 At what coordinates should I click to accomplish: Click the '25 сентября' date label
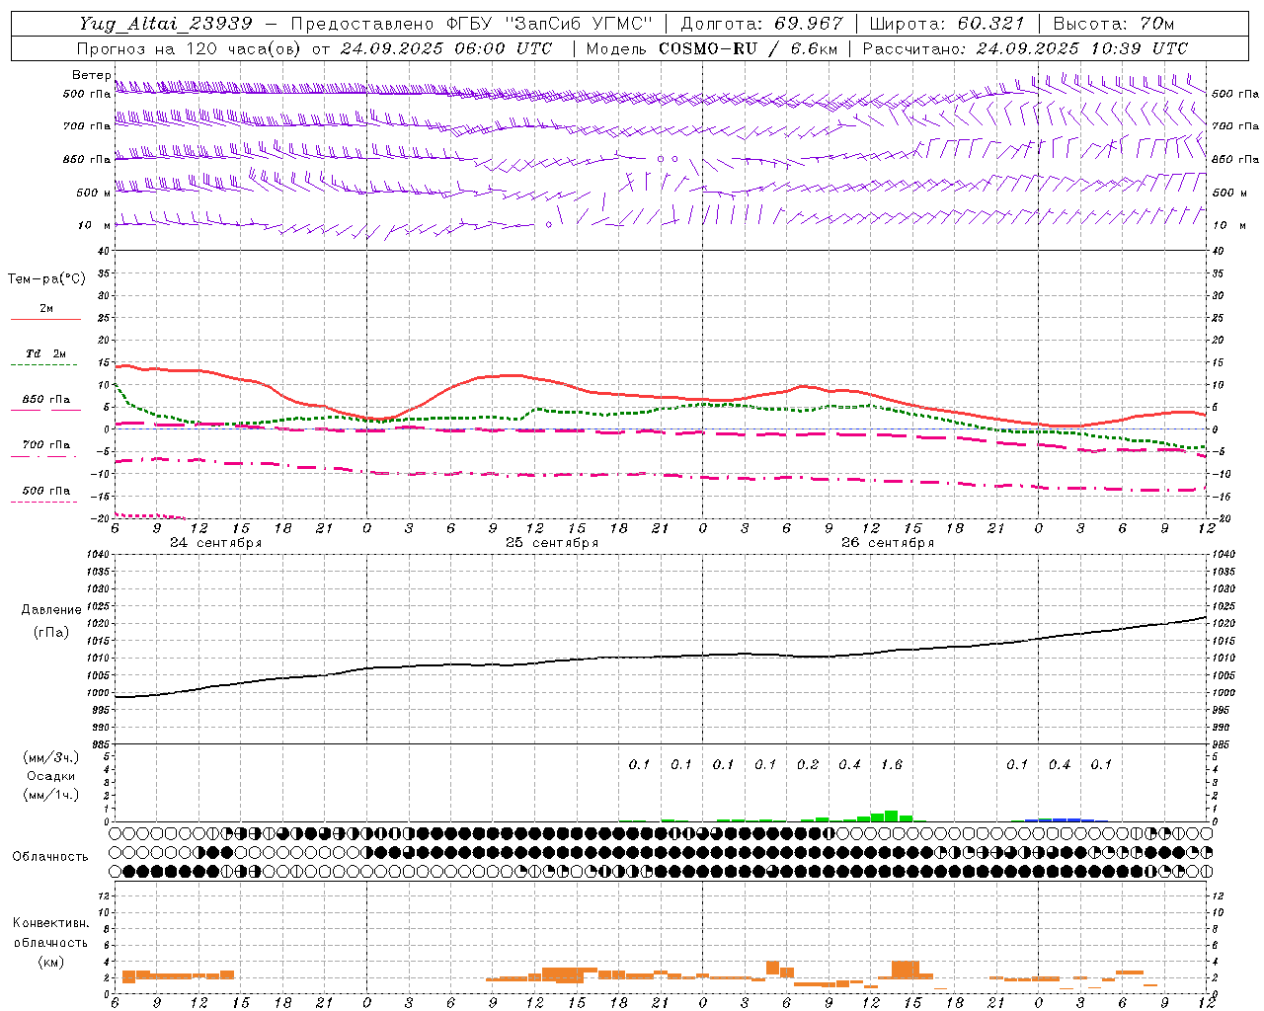(552, 543)
